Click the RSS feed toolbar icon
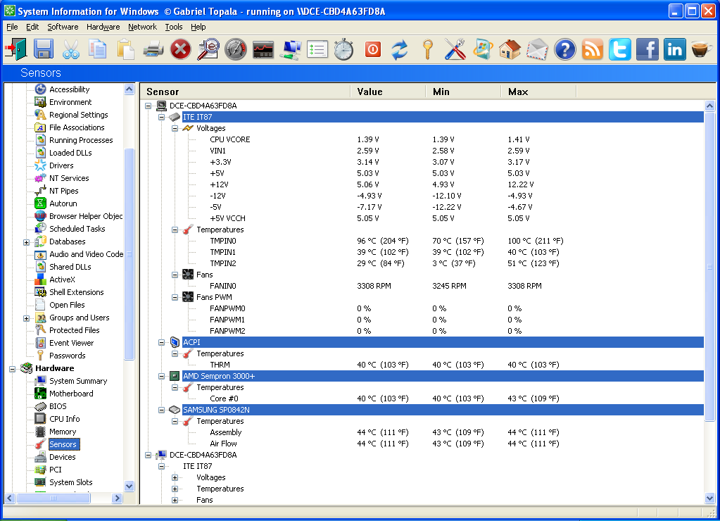 [x=593, y=49]
